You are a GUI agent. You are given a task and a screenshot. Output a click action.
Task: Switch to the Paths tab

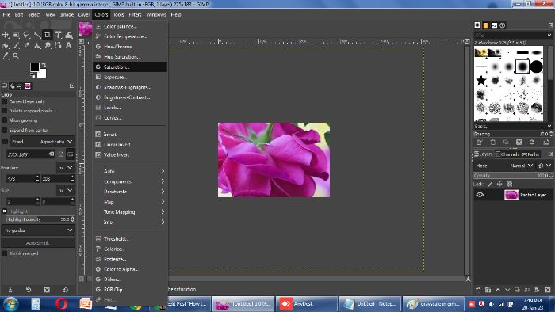point(530,154)
